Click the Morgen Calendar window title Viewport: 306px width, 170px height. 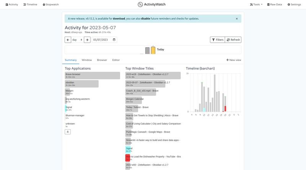(x=135, y=100)
